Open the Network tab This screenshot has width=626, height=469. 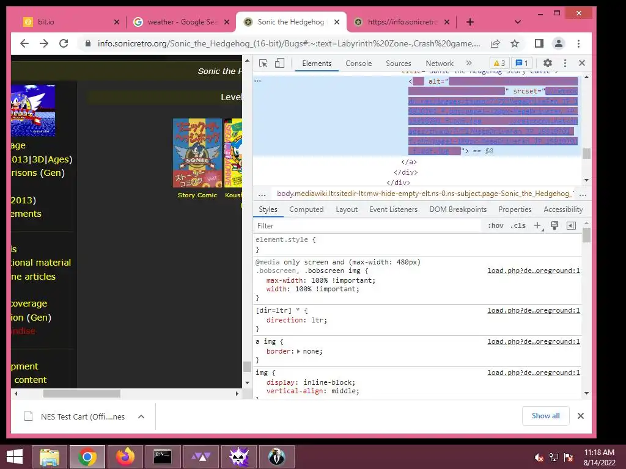pos(439,64)
